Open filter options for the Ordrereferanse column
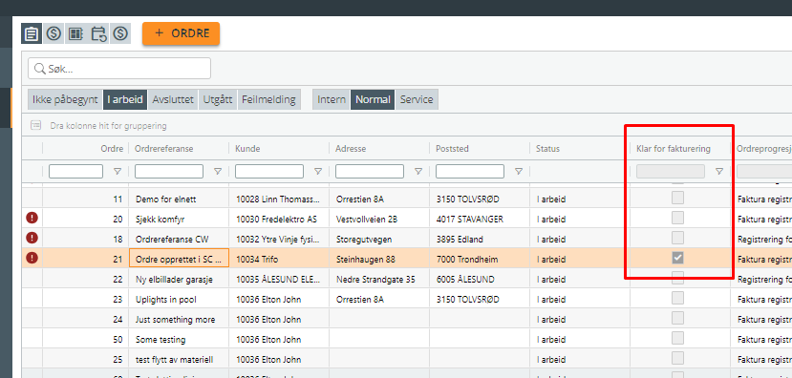792x378 pixels. point(218,172)
